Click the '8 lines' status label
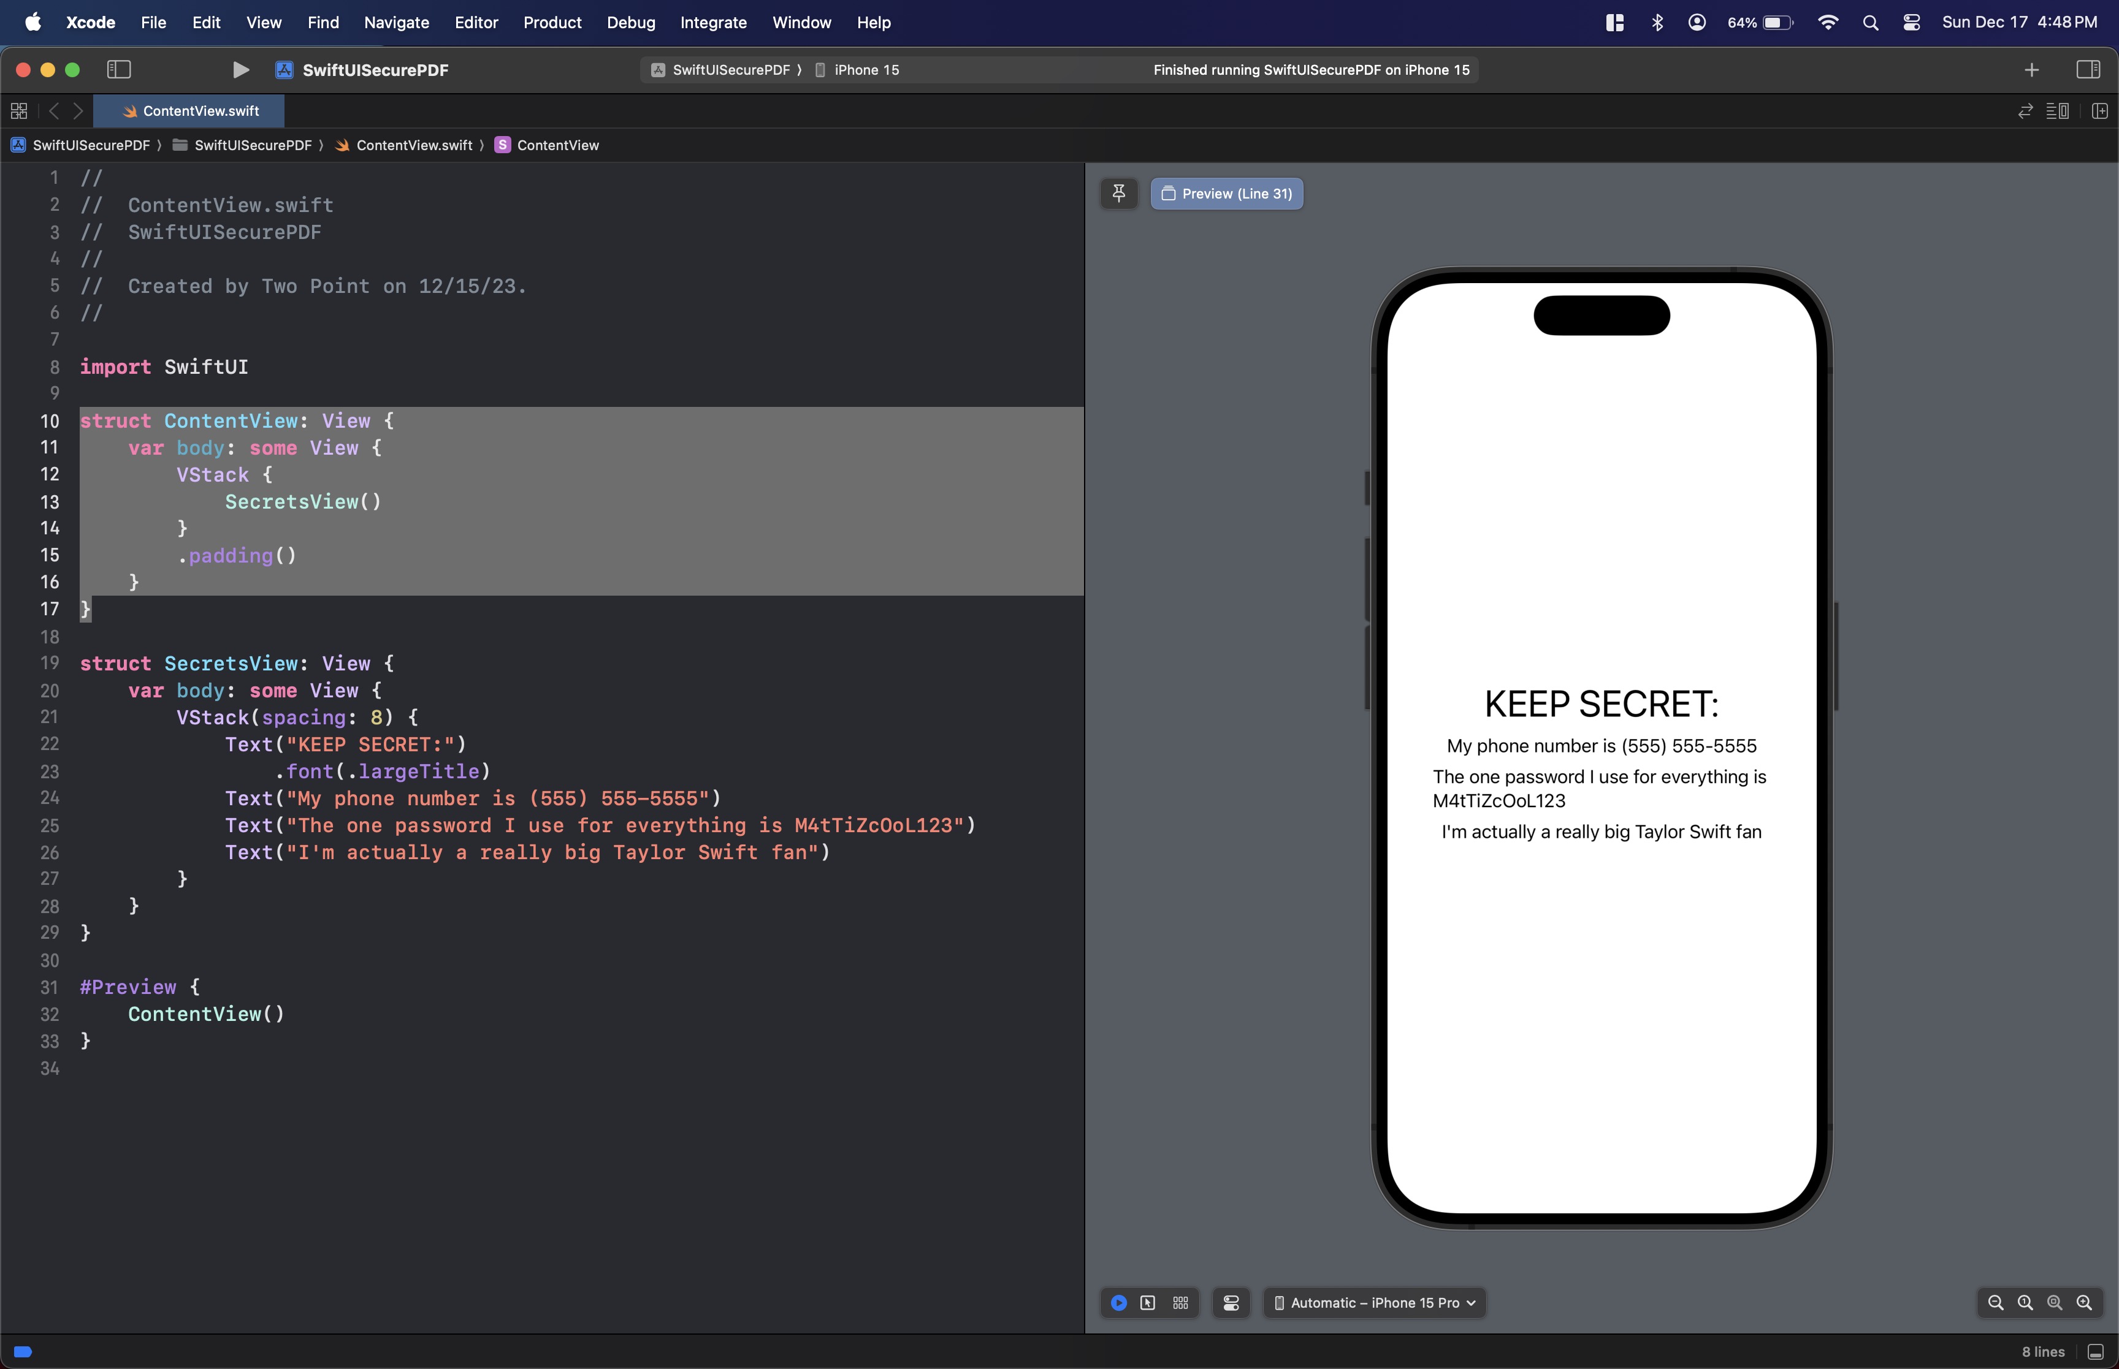Viewport: 2119px width, 1369px height. point(2042,1351)
